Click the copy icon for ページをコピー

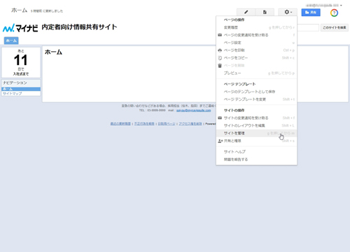pos(220,58)
